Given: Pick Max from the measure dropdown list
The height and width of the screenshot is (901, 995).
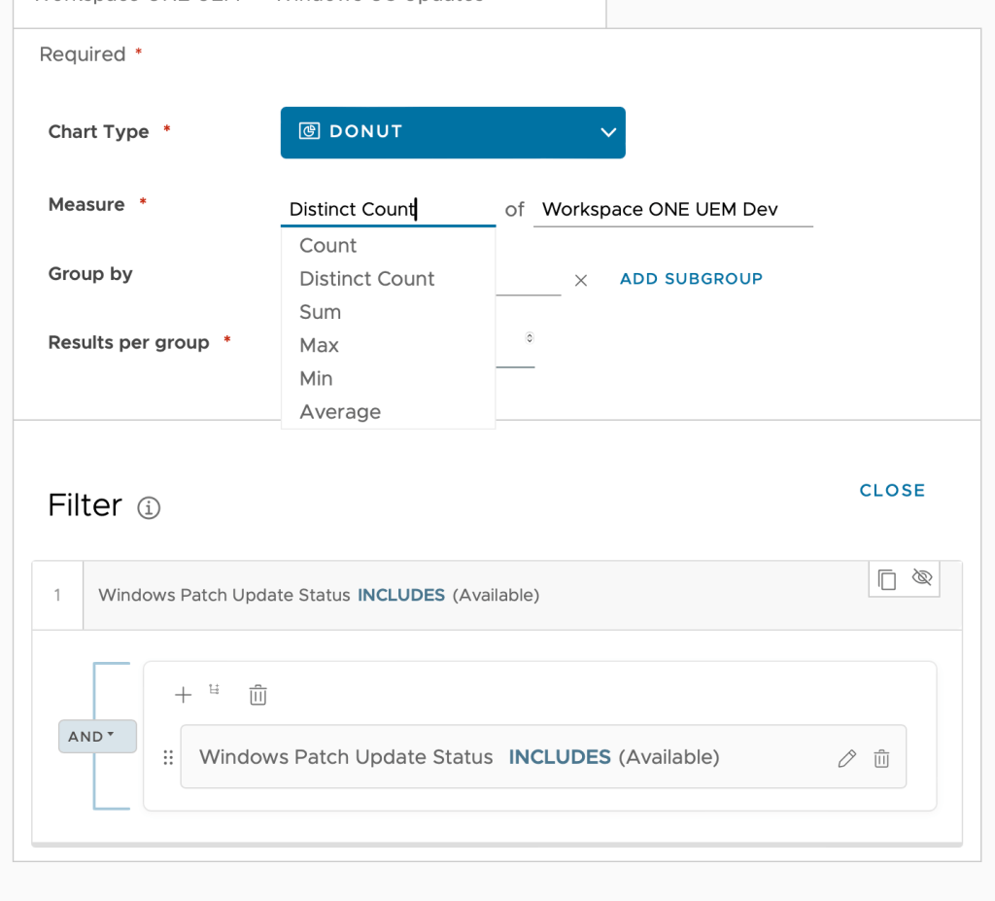Looking at the screenshot, I should pyautogui.click(x=320, y=345).
